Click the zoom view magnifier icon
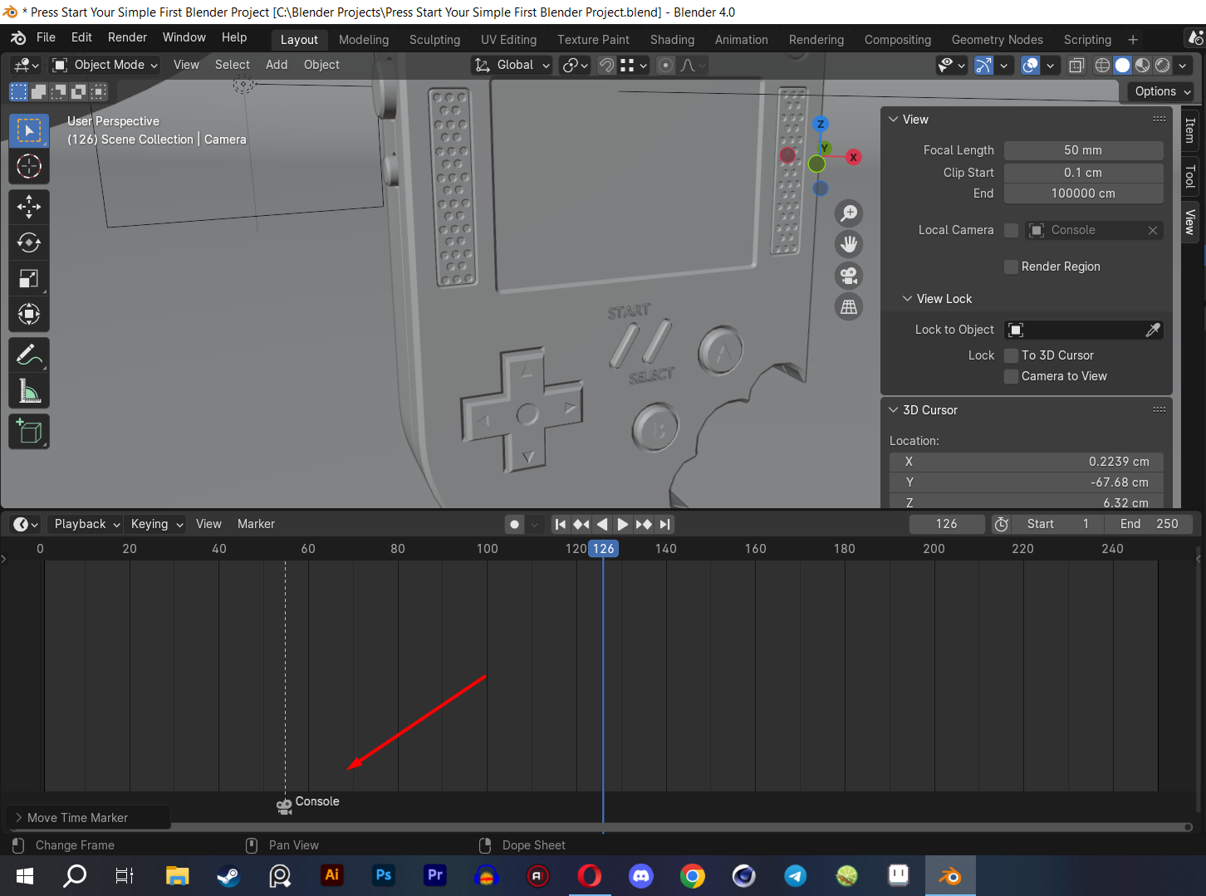This screenshot has width=1206, height=896. 849,213
